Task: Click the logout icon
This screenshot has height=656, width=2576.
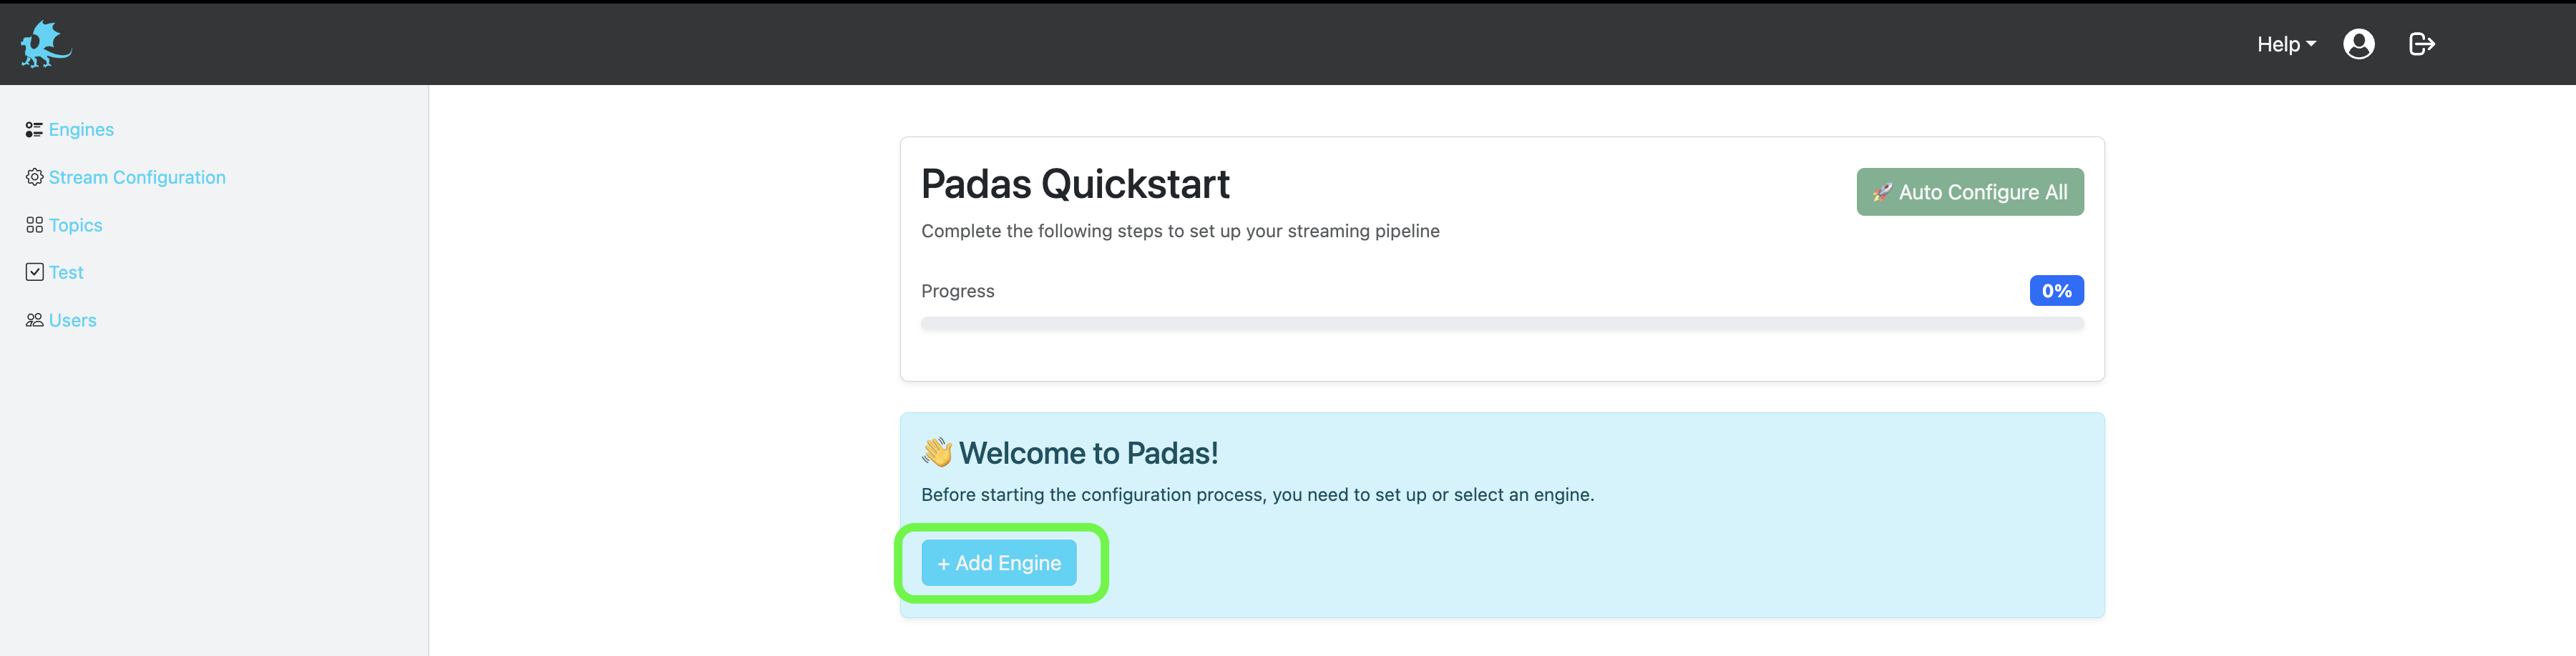Action: 2421,44
